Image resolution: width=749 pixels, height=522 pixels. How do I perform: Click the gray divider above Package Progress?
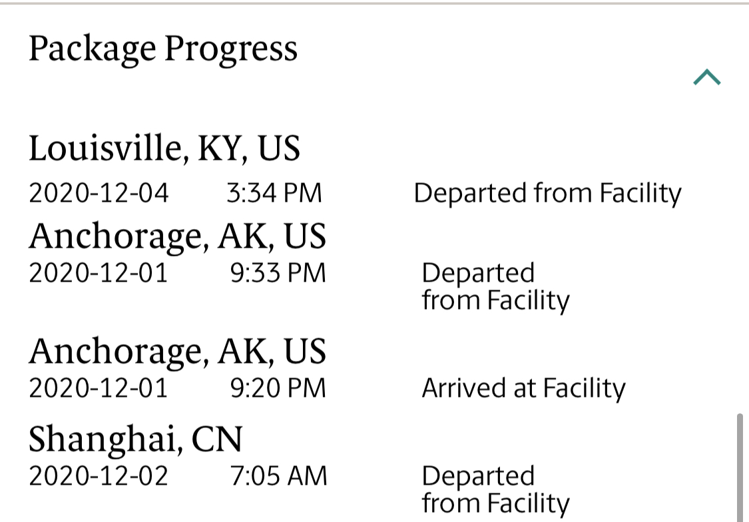click(x=374, y=3)
